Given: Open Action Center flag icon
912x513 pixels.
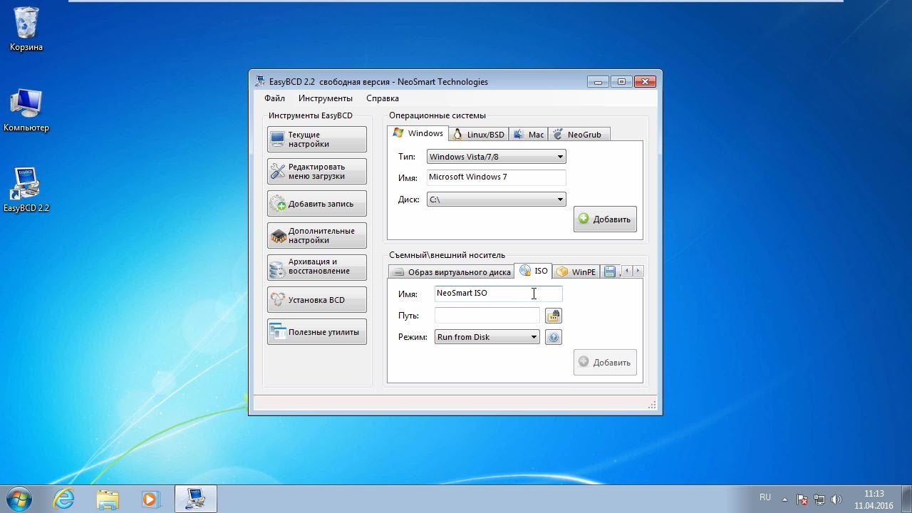Looking at the screenshot, I should tap(802, 499).
